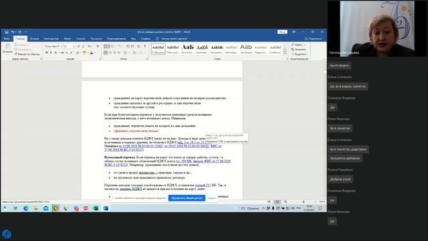Screen dimensions: 428x241
Task: Switch to print layout view icon
Action: (277, 202)
